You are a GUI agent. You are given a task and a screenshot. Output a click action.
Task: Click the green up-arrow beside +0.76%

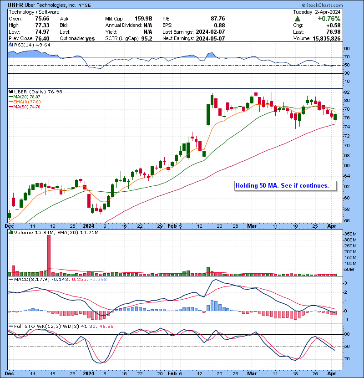tap(298, 19)
